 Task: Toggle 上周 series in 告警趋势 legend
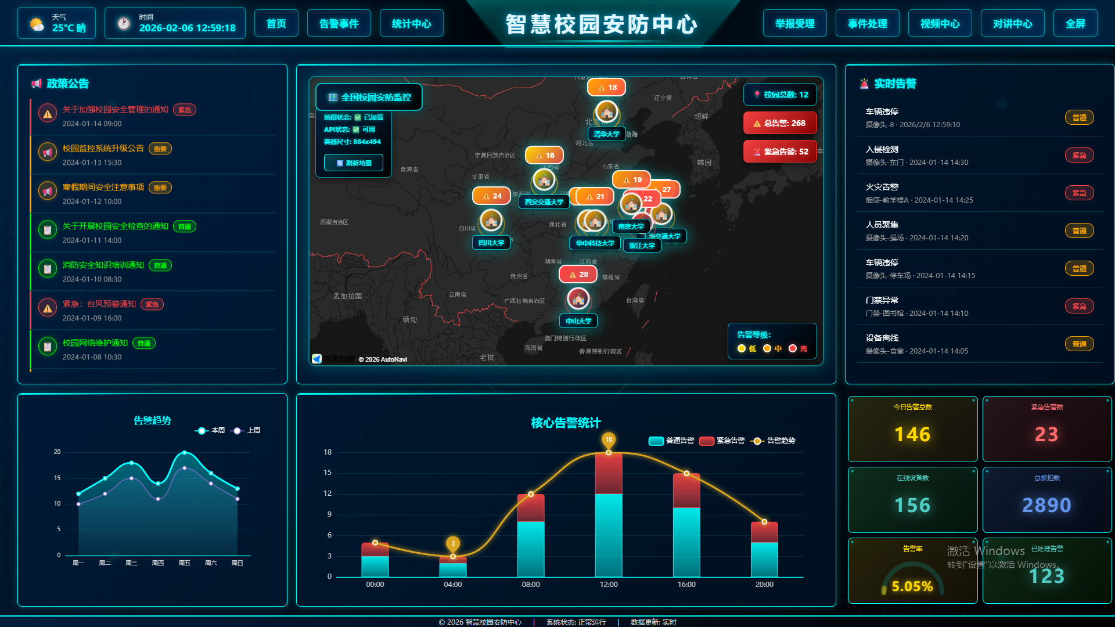(246, 431)
